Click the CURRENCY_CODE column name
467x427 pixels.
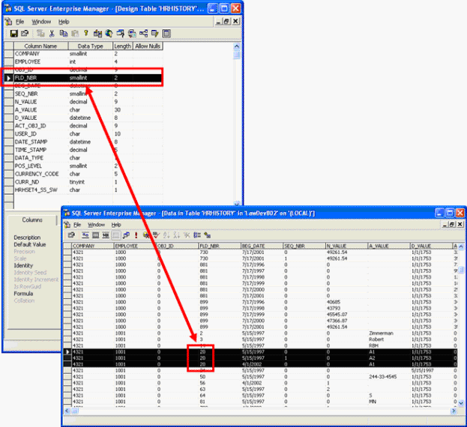(37, 174)
